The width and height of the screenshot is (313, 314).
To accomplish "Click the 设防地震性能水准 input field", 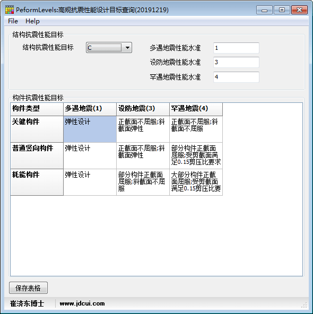I will 236,62.
